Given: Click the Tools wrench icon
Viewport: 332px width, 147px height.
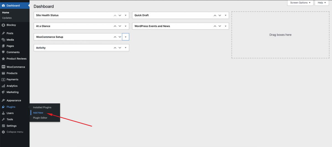Looking at the screenshot, I should point(3,119).
